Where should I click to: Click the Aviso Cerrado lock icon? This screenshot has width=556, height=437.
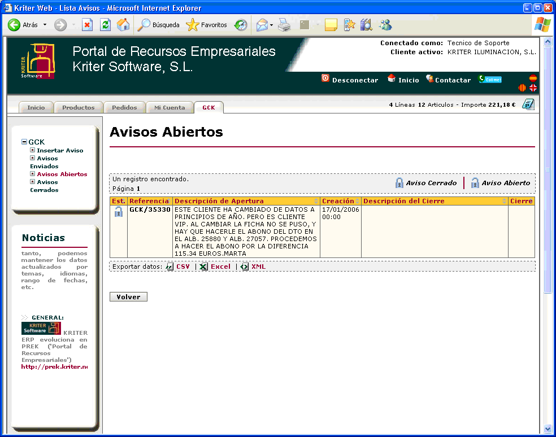[x=399, y=183]
